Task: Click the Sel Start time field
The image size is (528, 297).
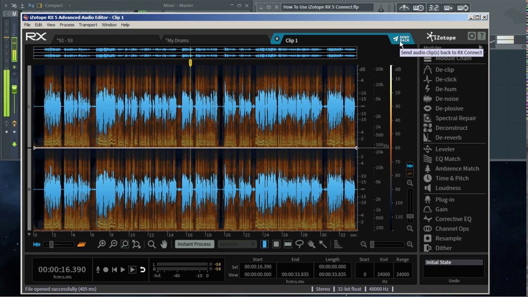Action: click(258, 267)
